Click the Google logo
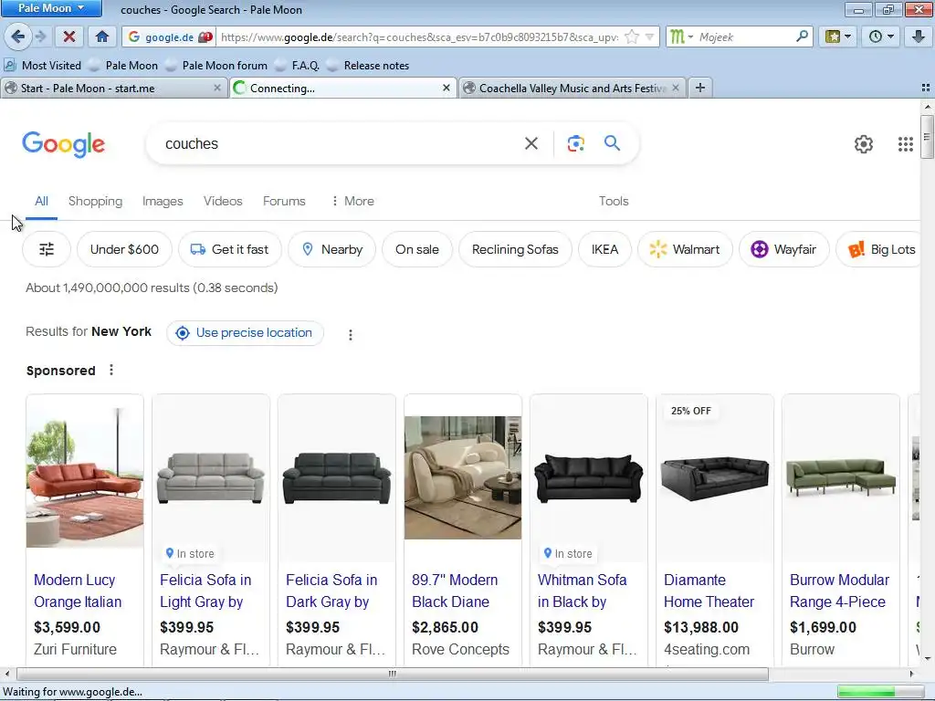The image size is (935, 701). pos(64,144)
